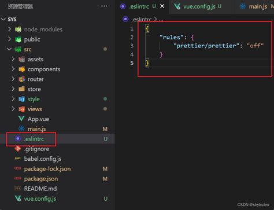This screenshot has width=274, height=210.
Task: Click the router folder icon
Action: click(x=21, y=79)
